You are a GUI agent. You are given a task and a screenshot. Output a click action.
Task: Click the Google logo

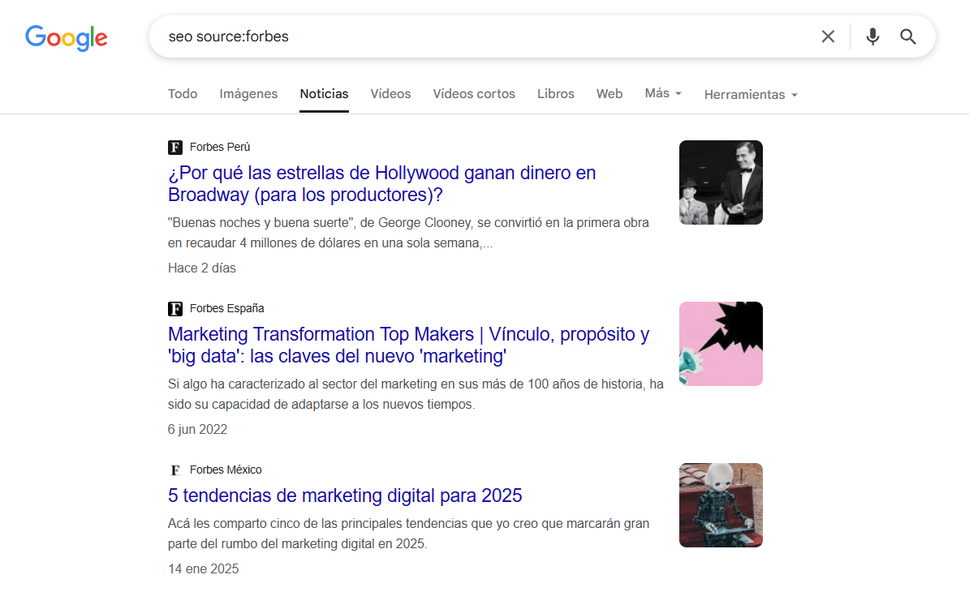coord(67,37)
